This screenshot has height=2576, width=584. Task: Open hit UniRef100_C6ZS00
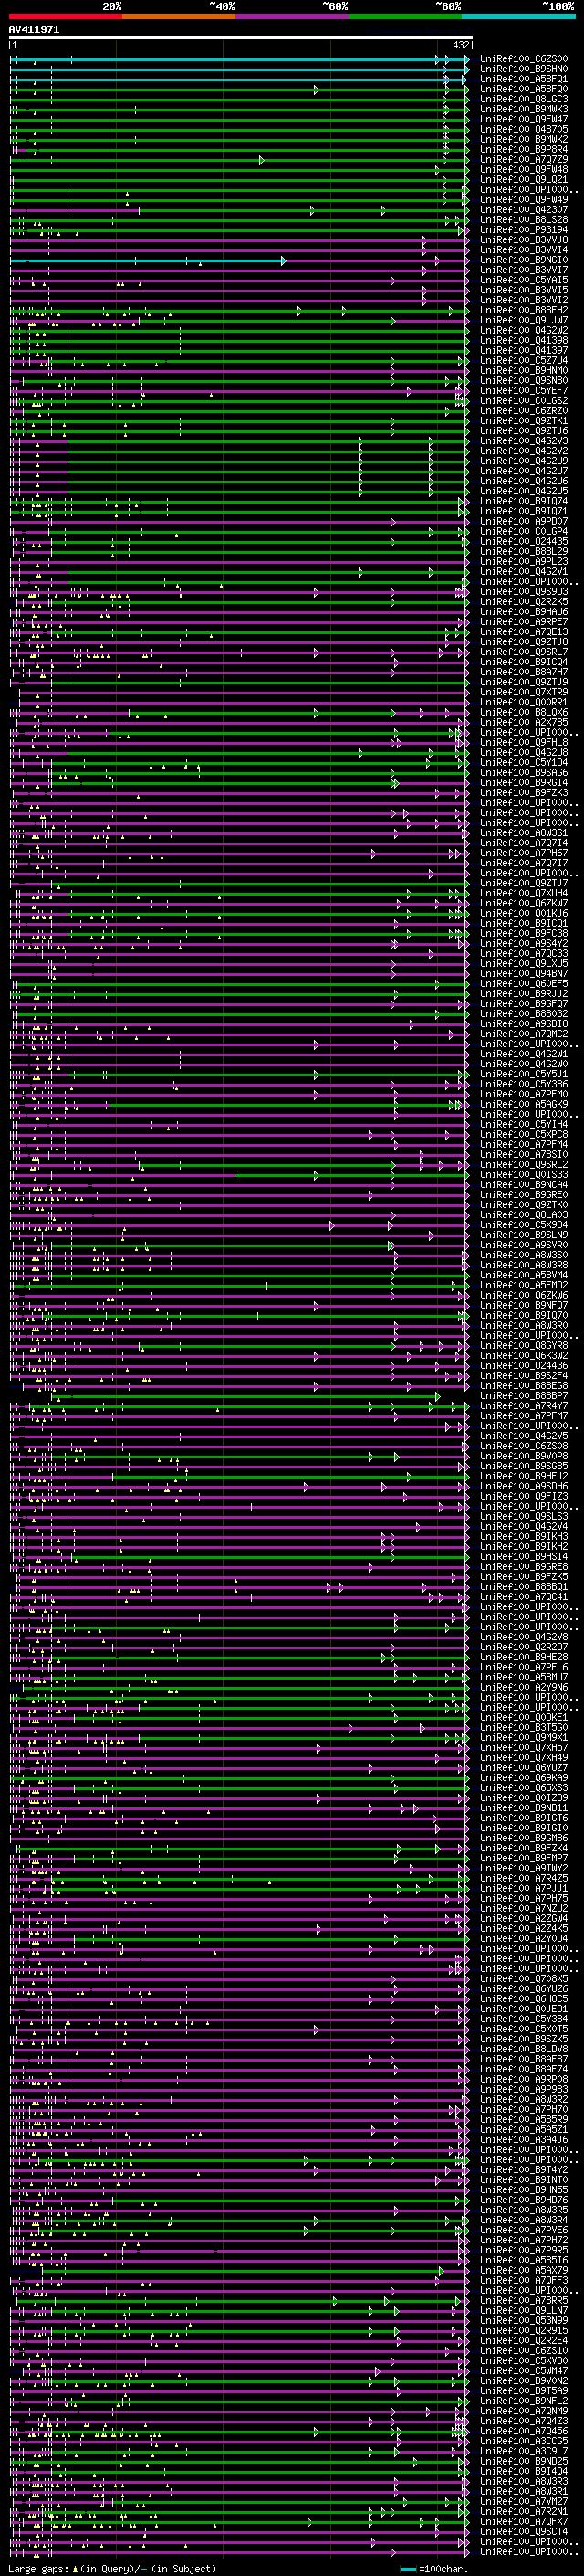(524, 59)
